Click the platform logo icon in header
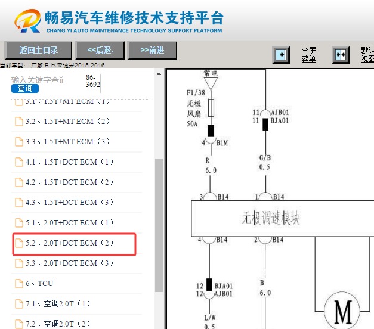 coord(27,21)
